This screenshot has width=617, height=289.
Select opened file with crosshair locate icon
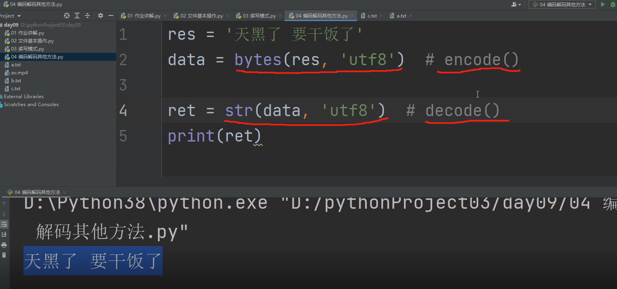click(67, 16)
